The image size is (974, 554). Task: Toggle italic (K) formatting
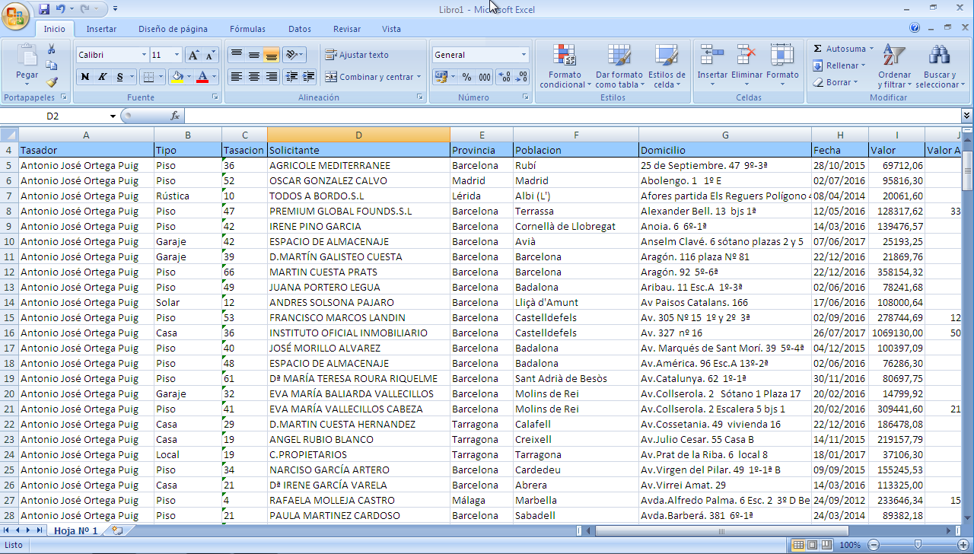[x=103, y=77]
